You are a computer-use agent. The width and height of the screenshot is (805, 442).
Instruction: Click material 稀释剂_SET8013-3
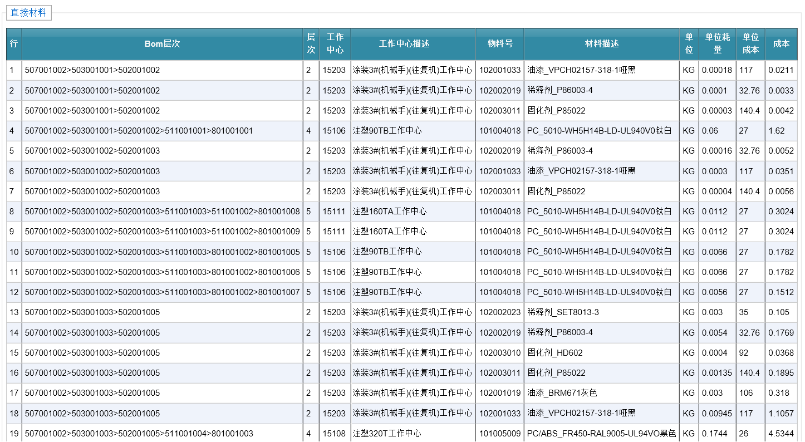point(563,312)
